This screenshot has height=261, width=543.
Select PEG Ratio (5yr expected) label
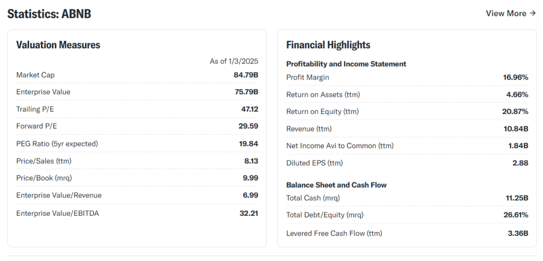57,144
